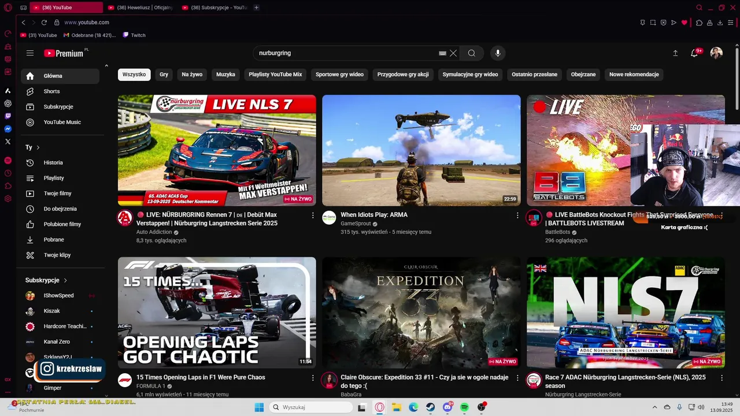Viewport: 740px width, 416px height.
Task: Open the Windows Start menu
Action: click(259, 407)
